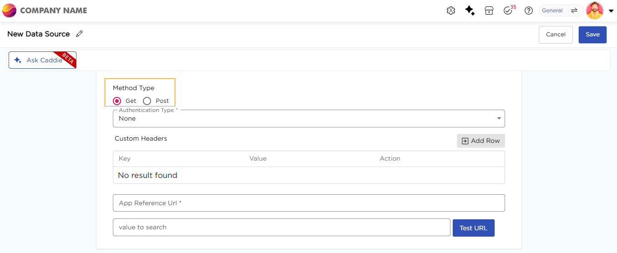Open tasks icon with 35 badge

508,10
